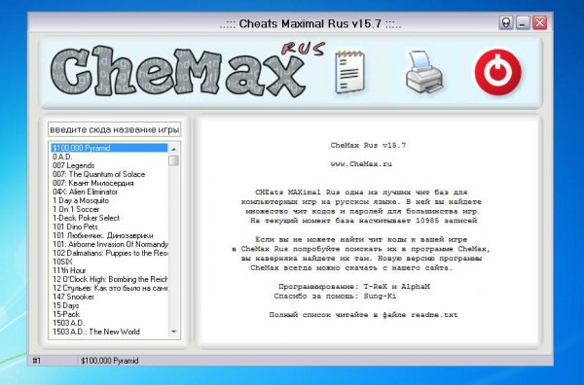This screenshot has height=385, width=584.
Task: Click the game list scrollbar thumb
Action: [173, 160]
